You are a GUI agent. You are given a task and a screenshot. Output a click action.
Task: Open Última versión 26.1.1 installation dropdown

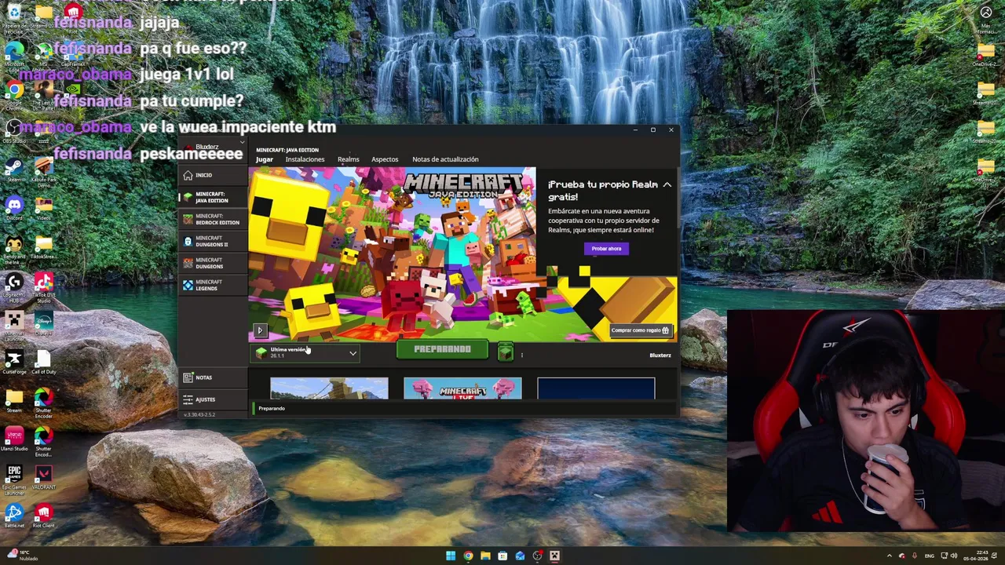point(306,353)
